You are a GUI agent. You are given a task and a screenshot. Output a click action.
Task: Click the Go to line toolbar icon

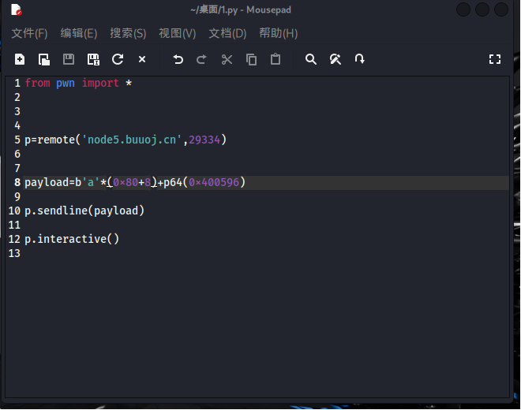(x=360, y=59)
